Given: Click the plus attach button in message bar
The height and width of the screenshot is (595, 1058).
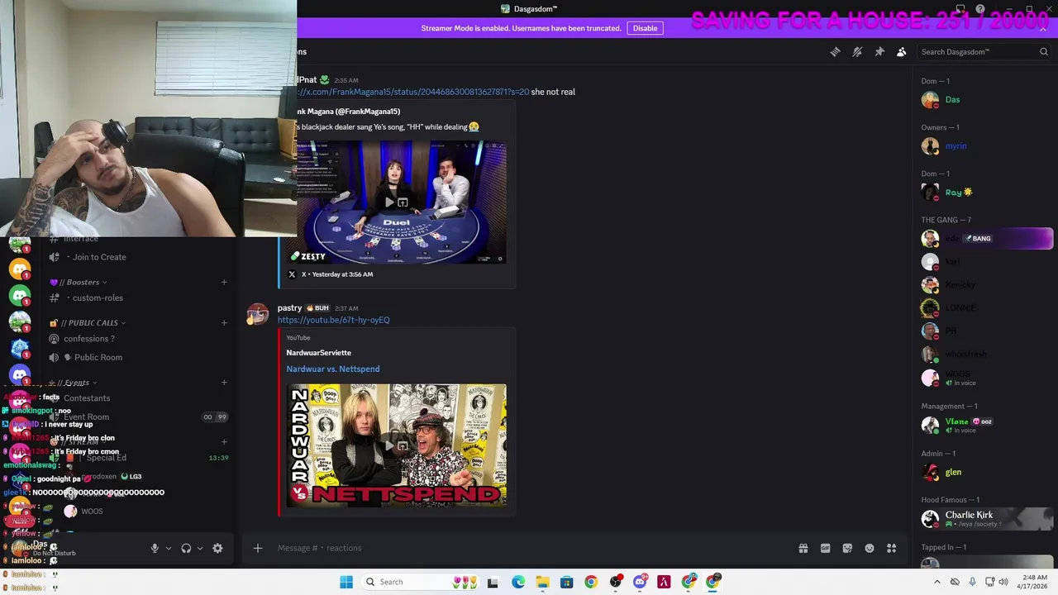Looking at the screenshot, I should tap(257, 548).
